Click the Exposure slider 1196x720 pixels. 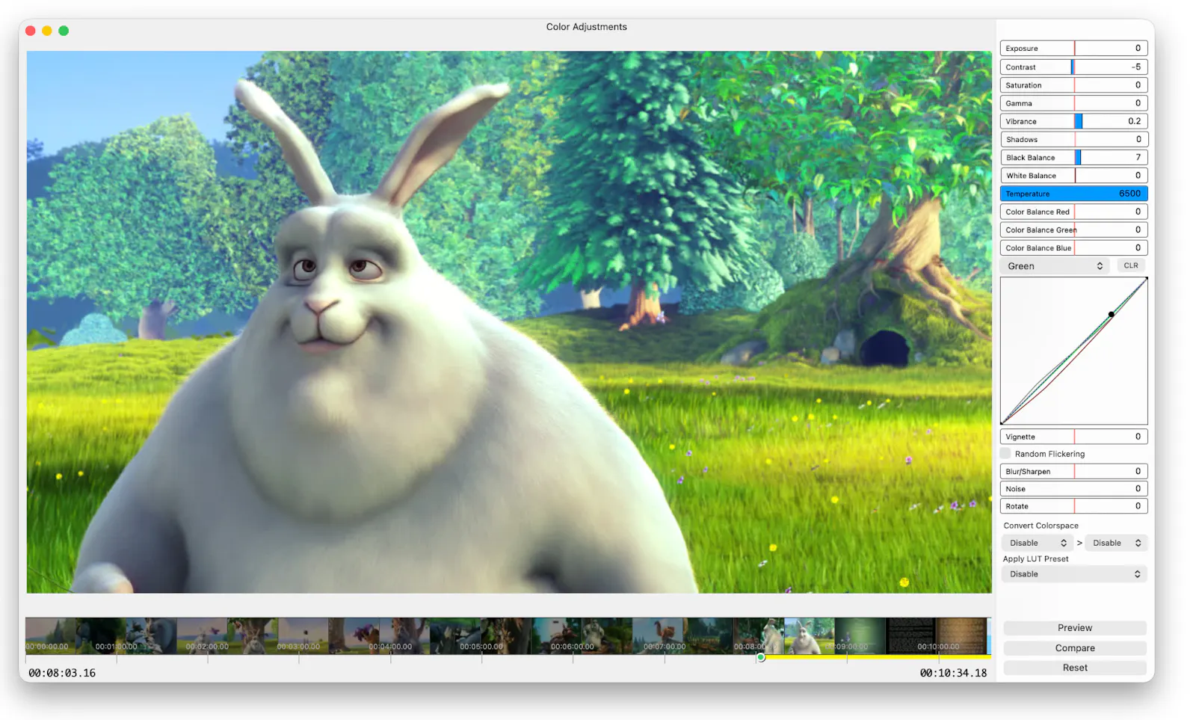[1073, 48]
